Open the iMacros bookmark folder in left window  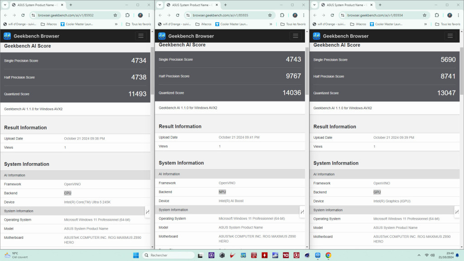tap(49, 24)
